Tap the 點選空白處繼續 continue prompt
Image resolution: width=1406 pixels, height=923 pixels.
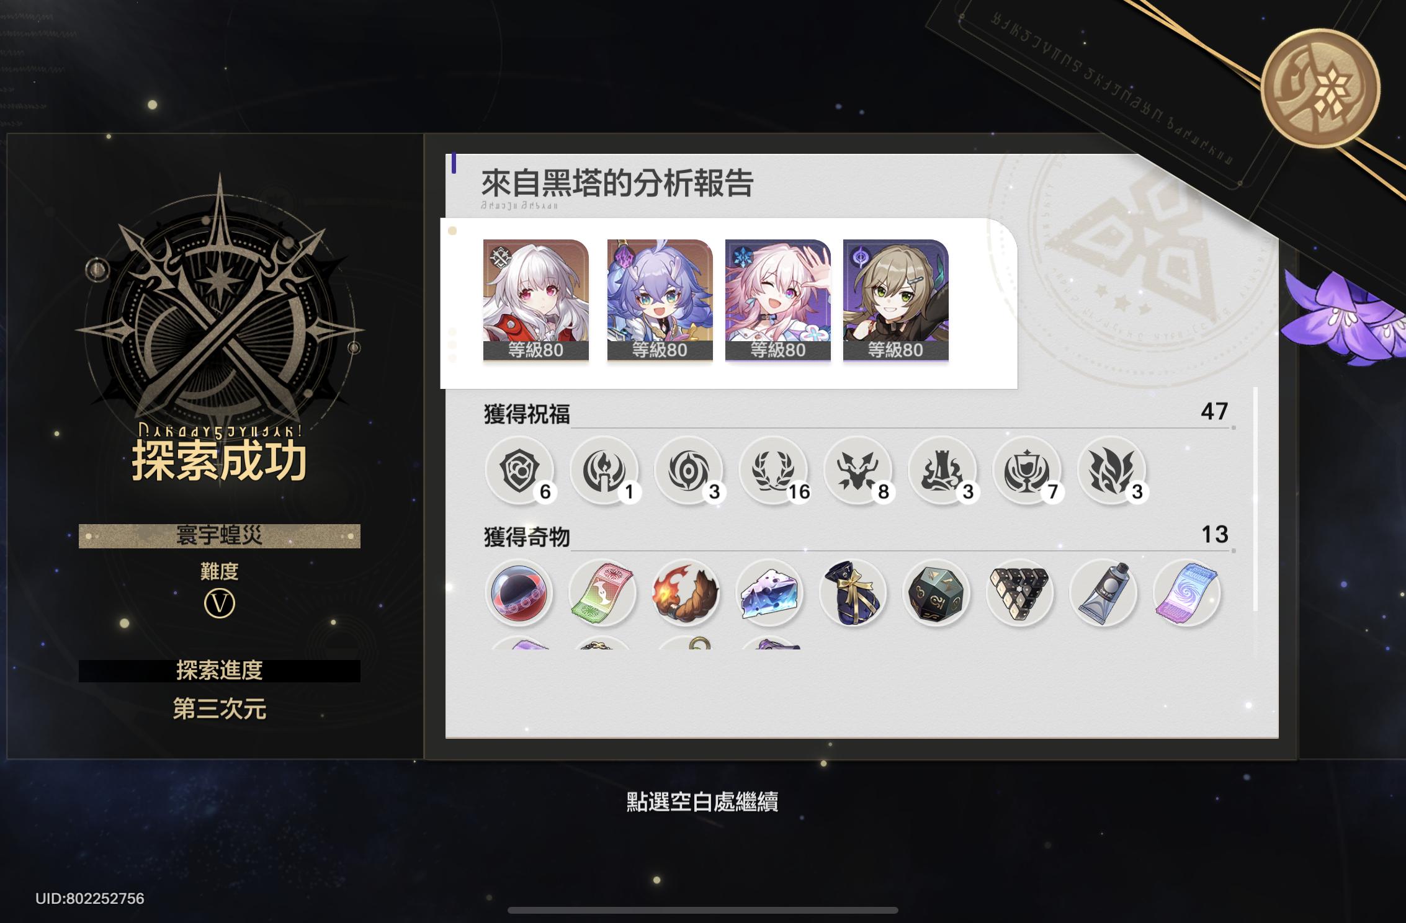[702, 802]
